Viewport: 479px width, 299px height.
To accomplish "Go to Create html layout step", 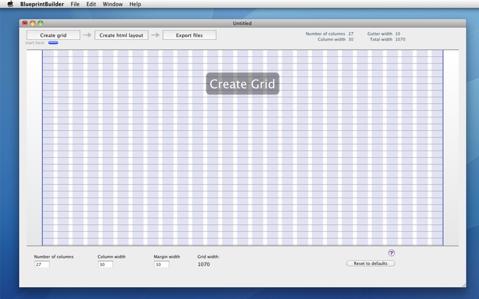I will [122, 35].
